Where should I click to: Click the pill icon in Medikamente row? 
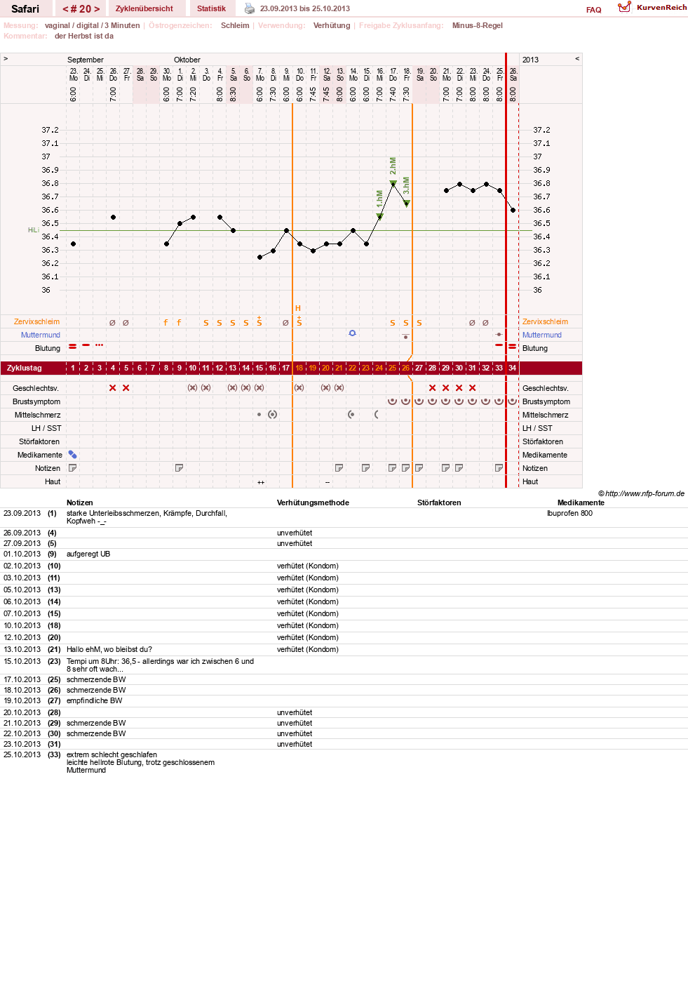coord(72,455)
